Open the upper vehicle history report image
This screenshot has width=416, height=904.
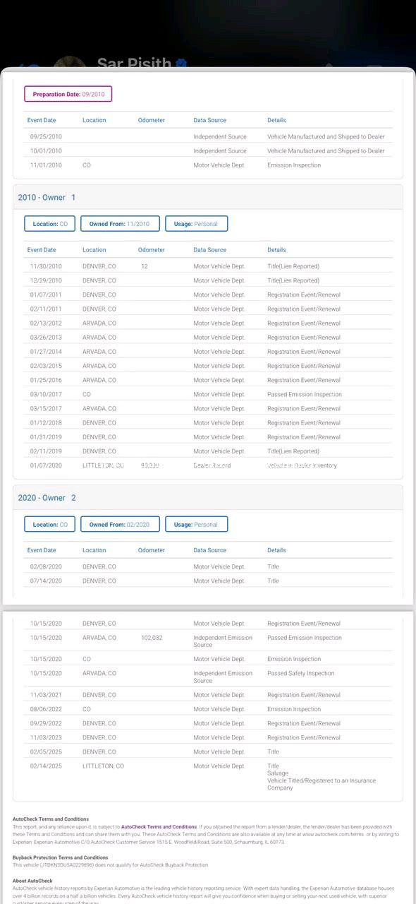[208, 337]
